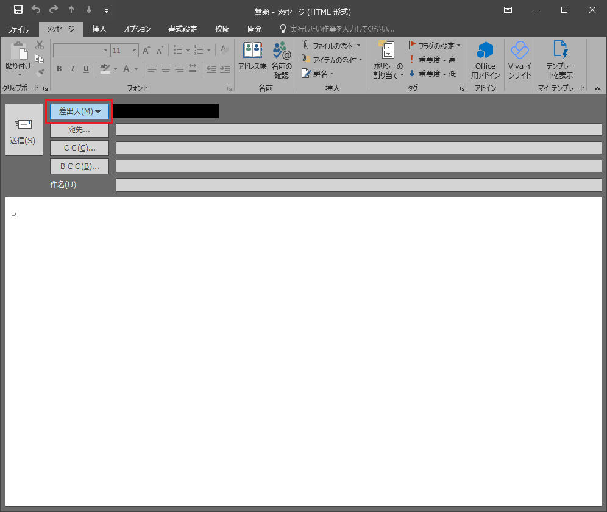This screenshot has height=512, width=607.
Task: Open the ファイル menu
Action: point(18,29)
